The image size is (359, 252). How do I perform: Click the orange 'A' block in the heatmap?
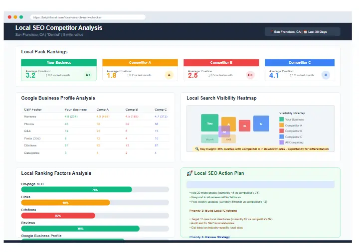228,123
